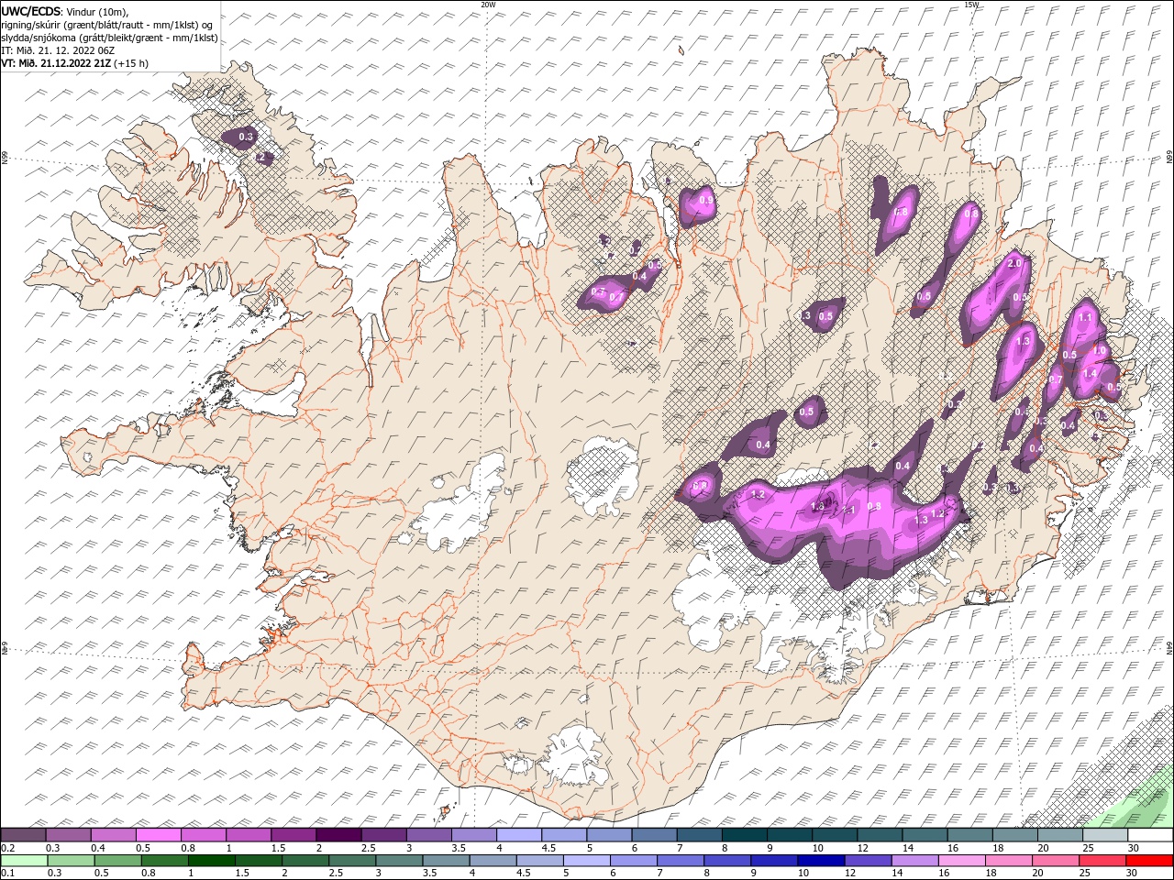The height and width of the screenshot is (880, 1174).
Task: Select the bright red 30+ rain swatch
Action: pos(1149,861)
